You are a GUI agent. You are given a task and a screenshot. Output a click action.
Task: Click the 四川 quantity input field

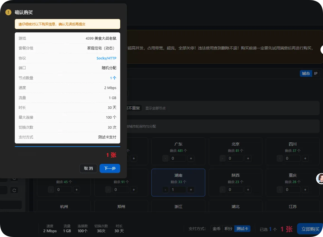[293, 159]
